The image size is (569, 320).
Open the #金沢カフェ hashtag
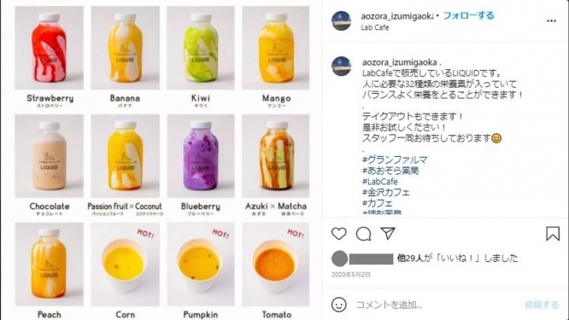[x=386, y=192]
